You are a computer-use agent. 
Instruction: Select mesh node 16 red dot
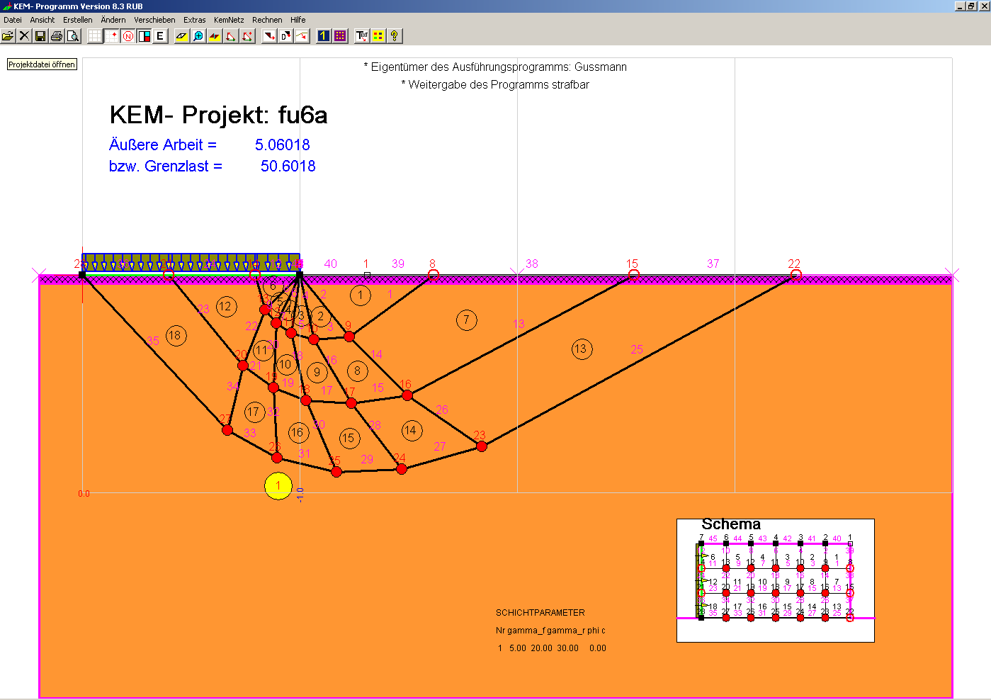point(407,395)
